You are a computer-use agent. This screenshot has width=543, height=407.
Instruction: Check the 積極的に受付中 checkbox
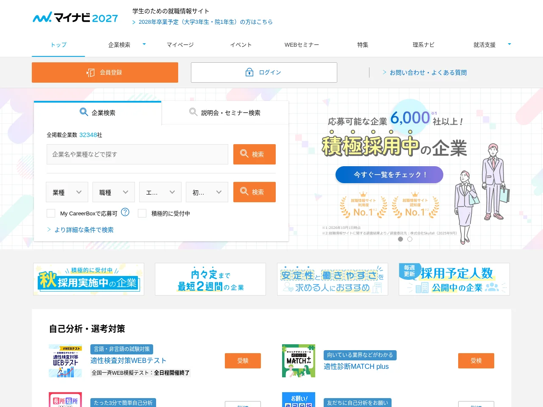tap(142, 213)
